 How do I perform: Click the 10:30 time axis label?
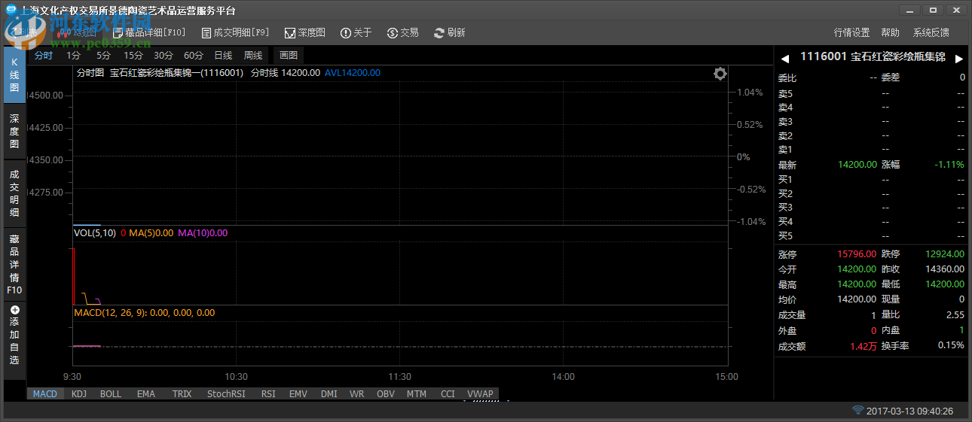click(237, 377)
